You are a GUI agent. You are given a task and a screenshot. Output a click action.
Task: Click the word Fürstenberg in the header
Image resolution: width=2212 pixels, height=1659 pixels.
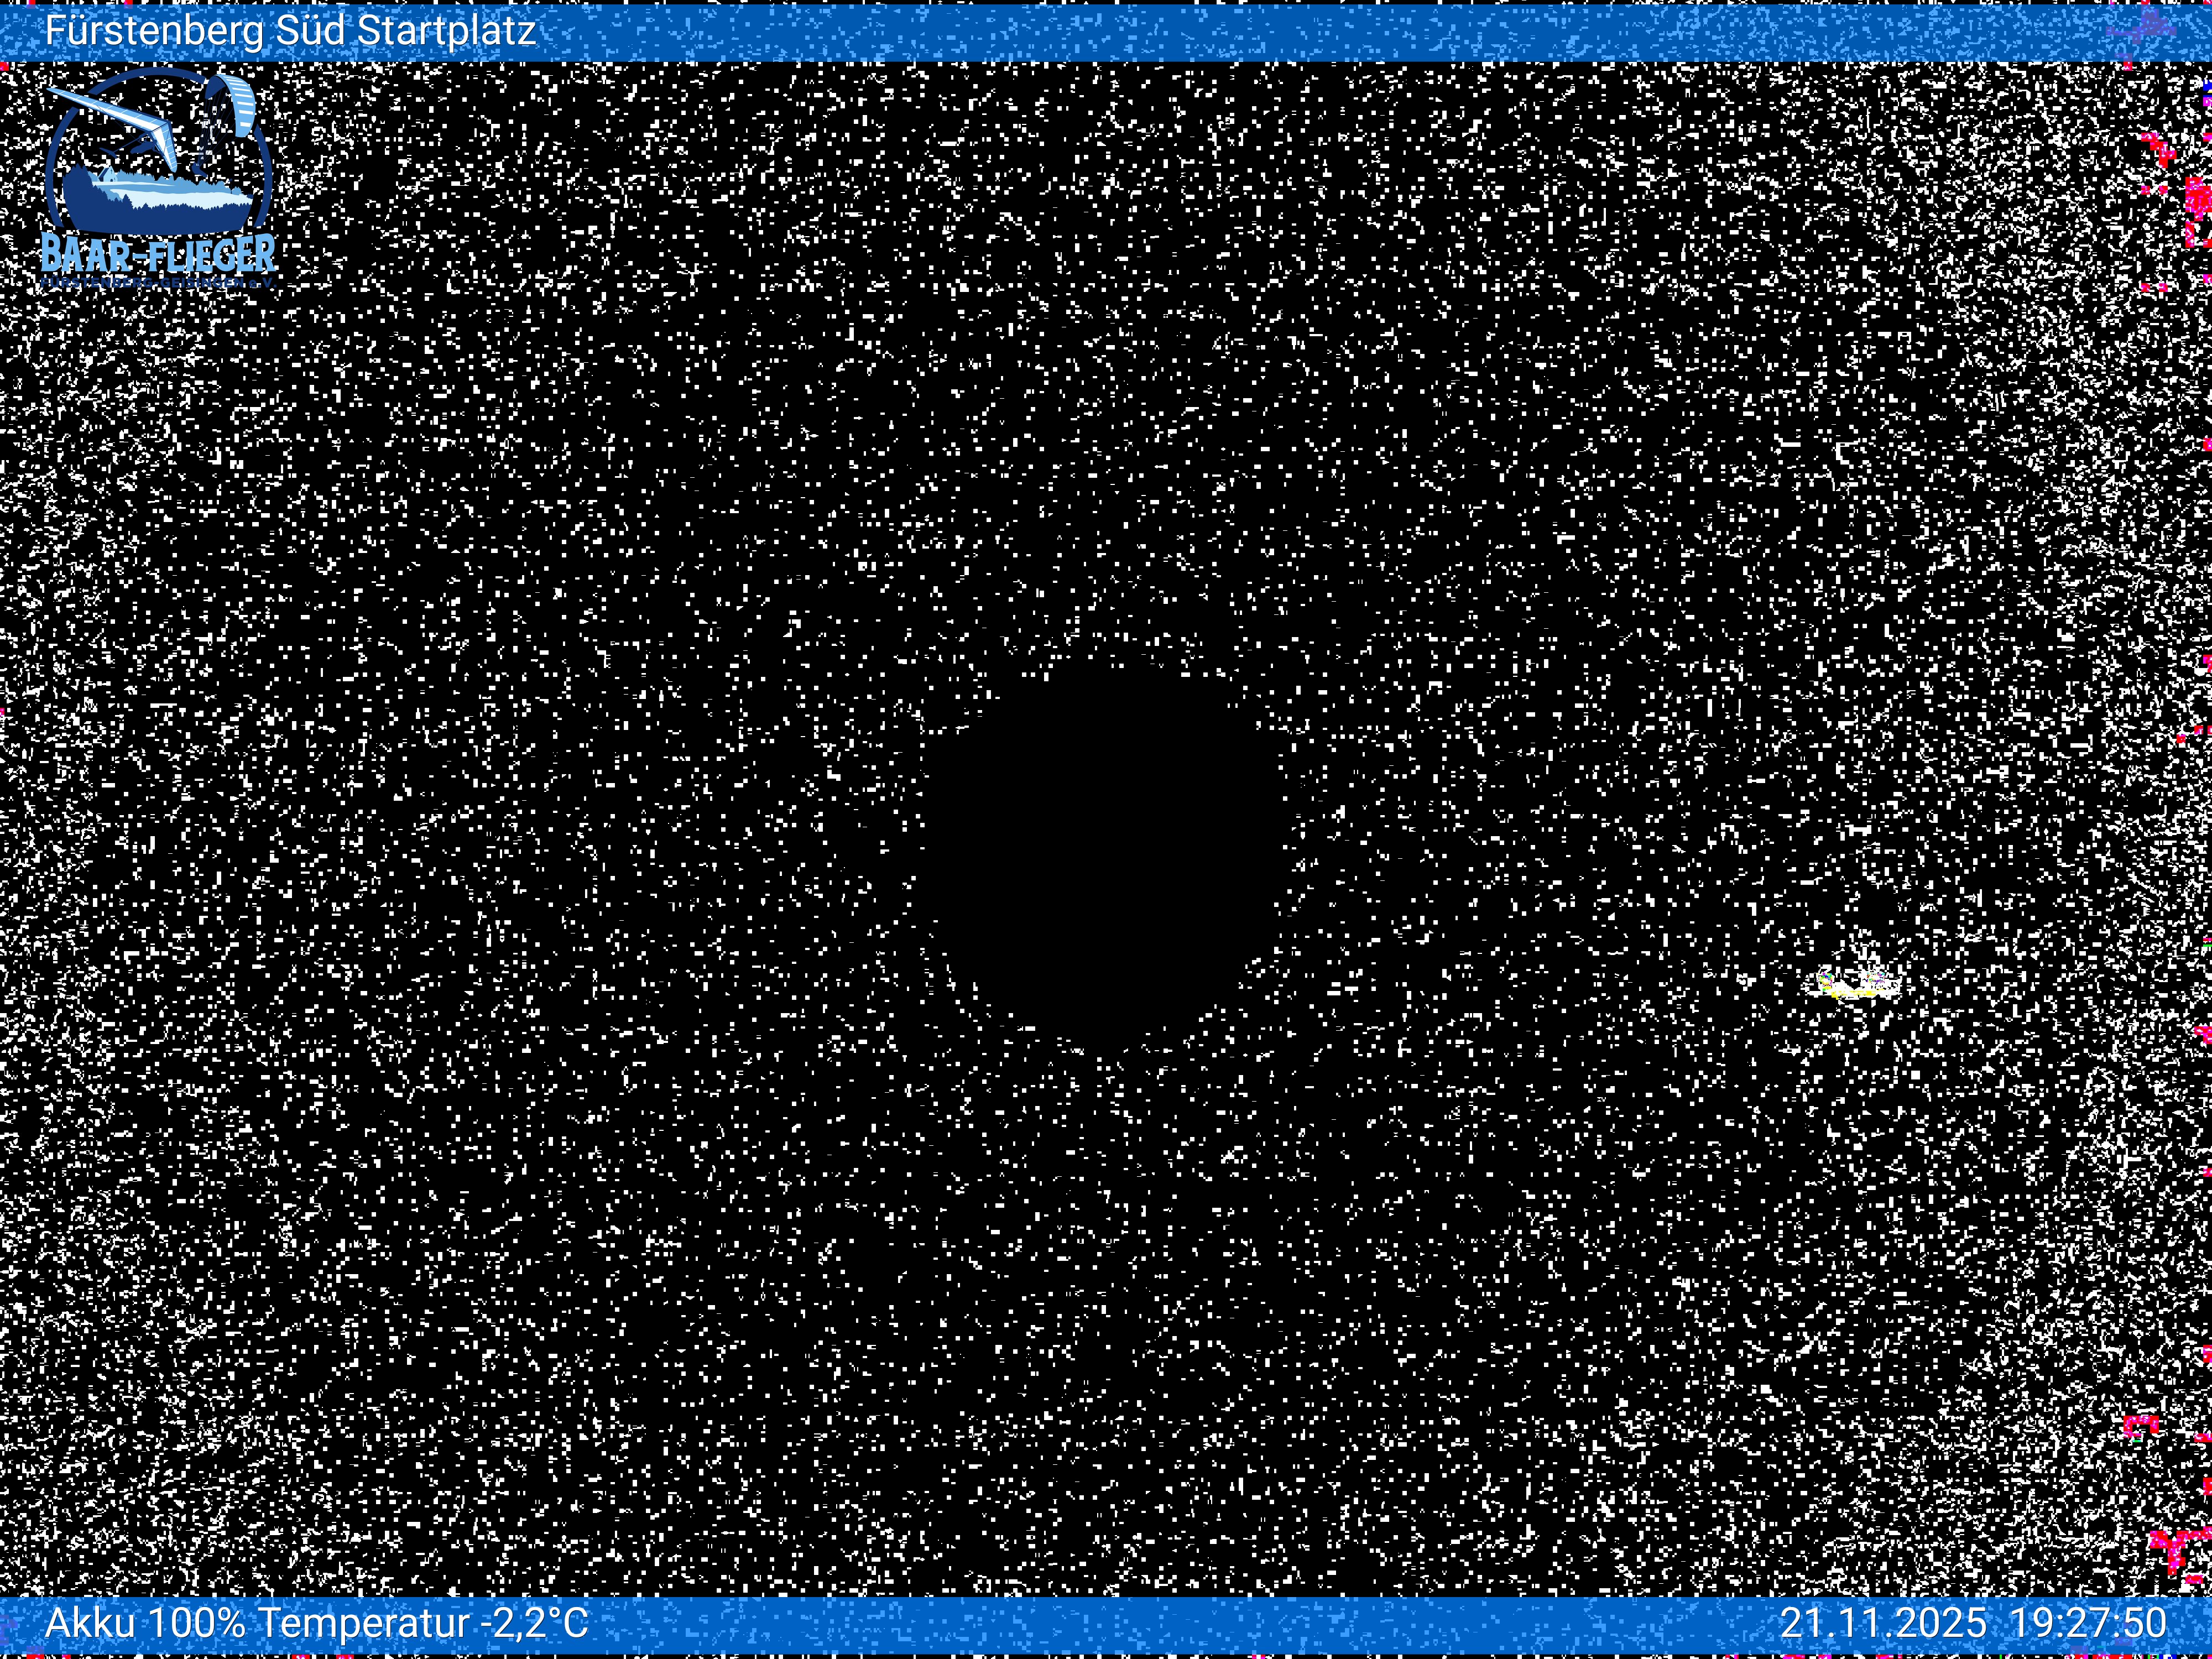coord(154,31)
